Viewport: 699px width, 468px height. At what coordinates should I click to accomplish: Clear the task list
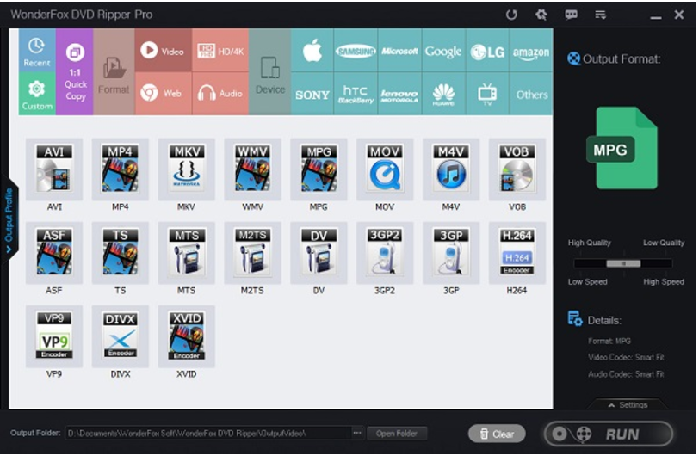click(497, 434)
